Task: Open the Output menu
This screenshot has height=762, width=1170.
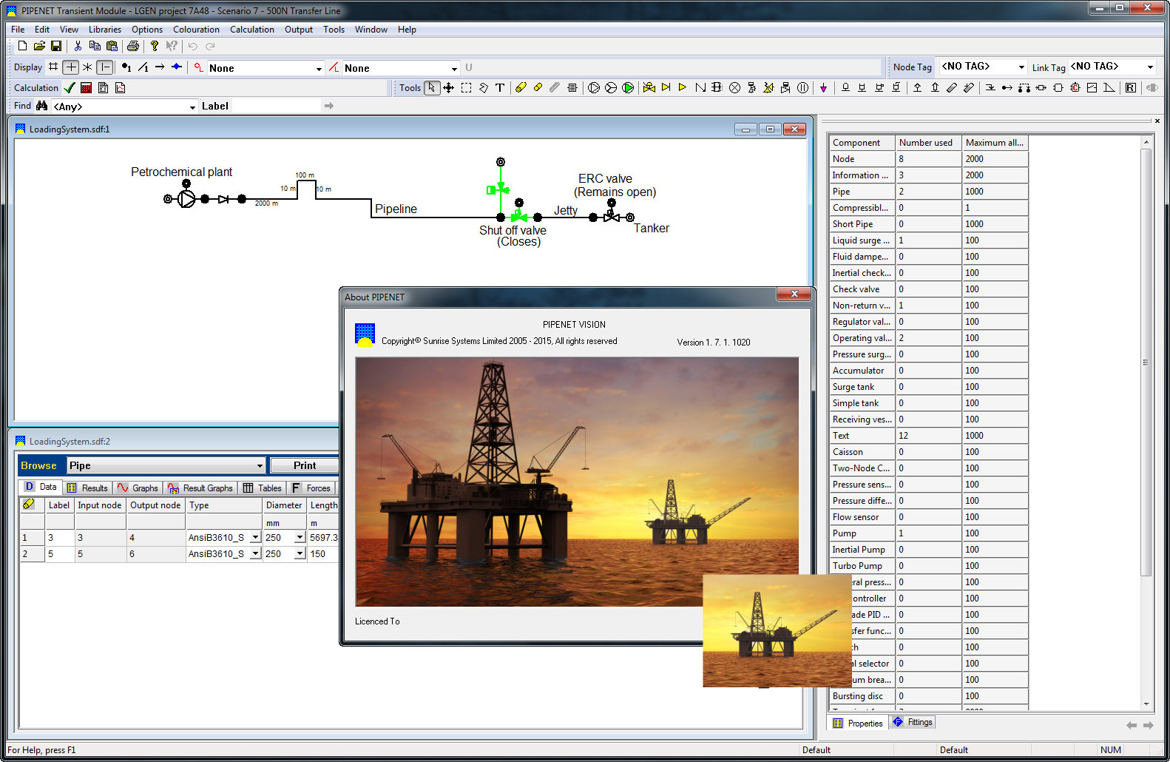Action: [299, 30]
